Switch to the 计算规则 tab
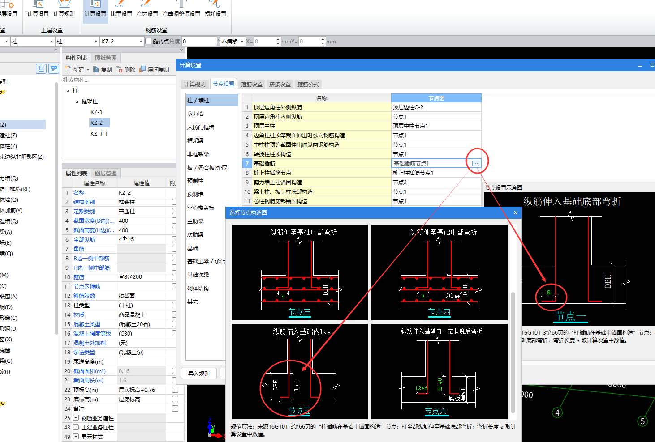The height and width of the screenshot is (442, 655). click(x=195, y=84)
